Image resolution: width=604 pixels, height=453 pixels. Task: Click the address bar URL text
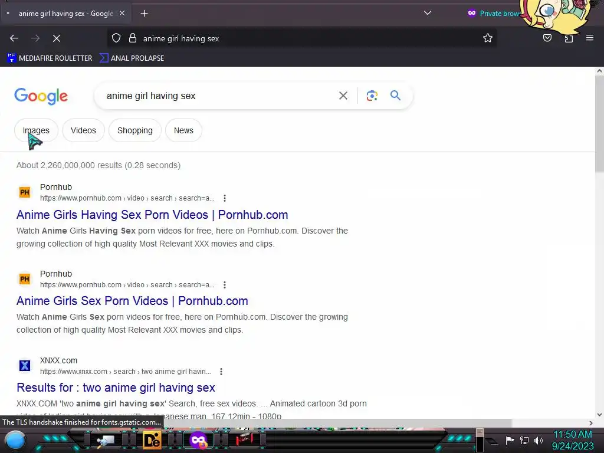coord(181,38)
